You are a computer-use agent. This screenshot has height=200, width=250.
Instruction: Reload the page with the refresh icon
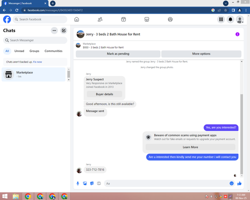pyautogui.click(x=16, y=10)
